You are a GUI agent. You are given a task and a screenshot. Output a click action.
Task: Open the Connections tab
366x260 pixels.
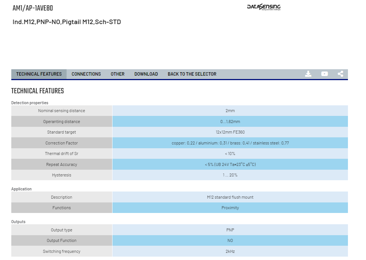(86, 74)
